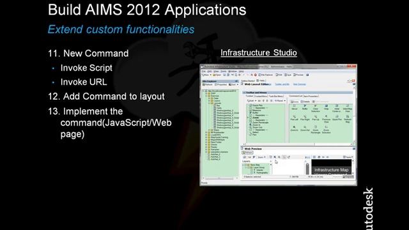Open the Sort dropdown in Site Explorer

coord(233,84)
